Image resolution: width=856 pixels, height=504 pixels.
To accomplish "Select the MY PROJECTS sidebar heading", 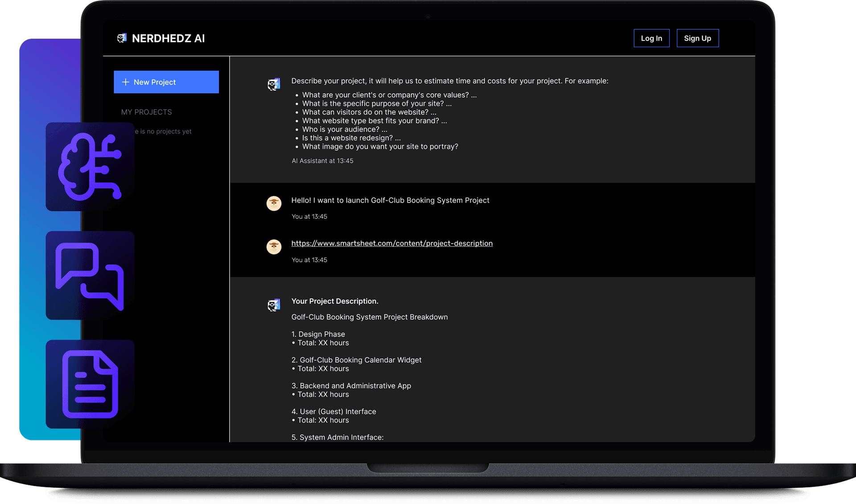I will pos(146,112).
